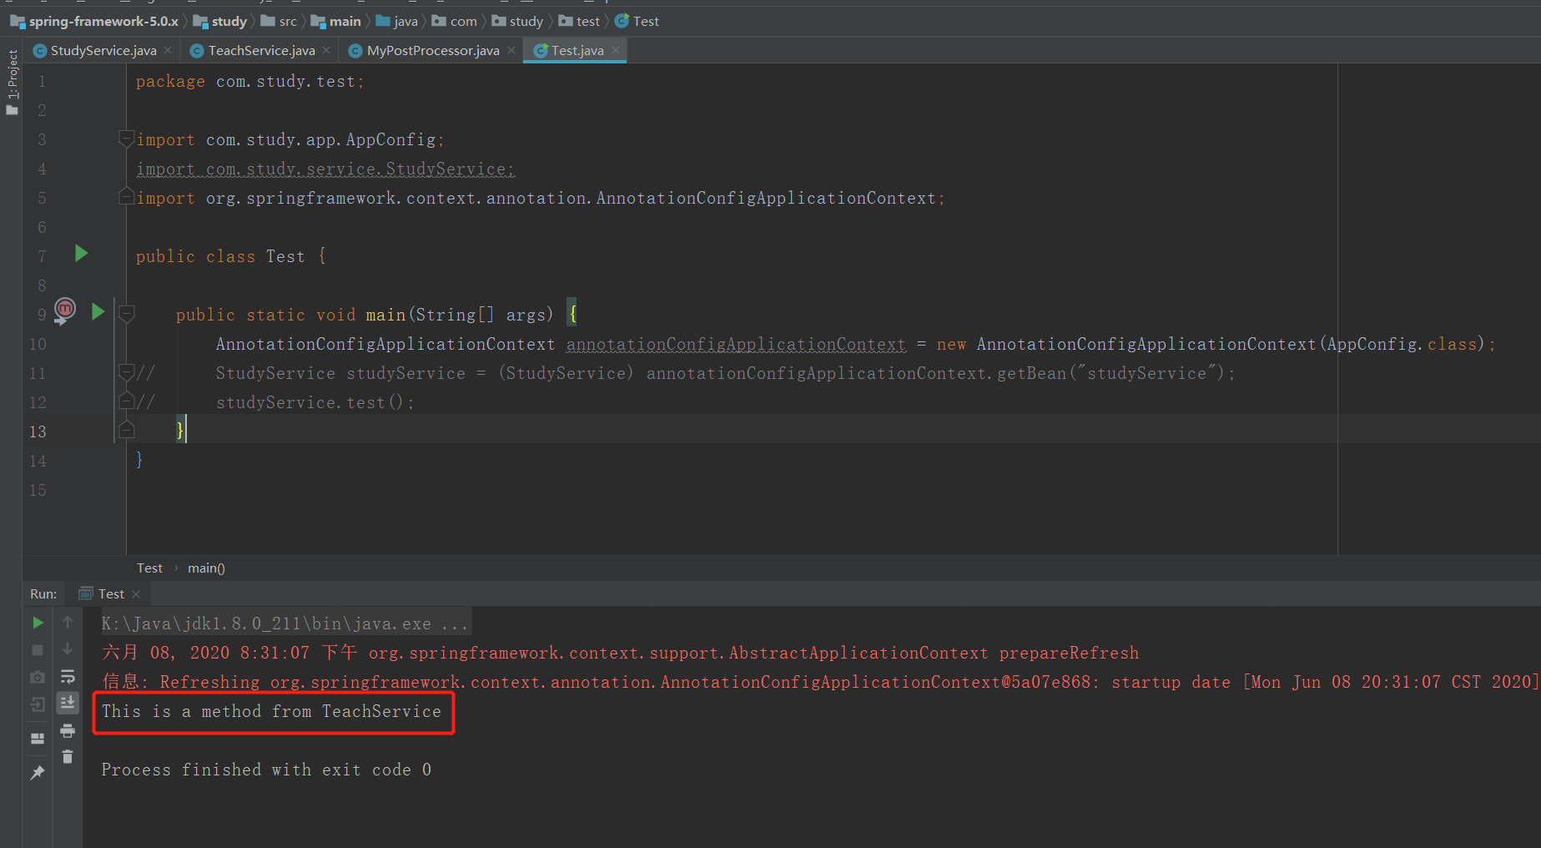
Task: Click the Test class in navigation bar
Action: tap(637, 22)
